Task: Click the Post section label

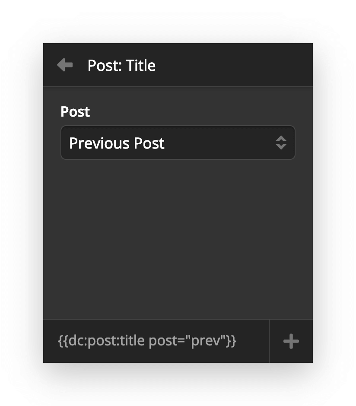Action: click(75, 112)
